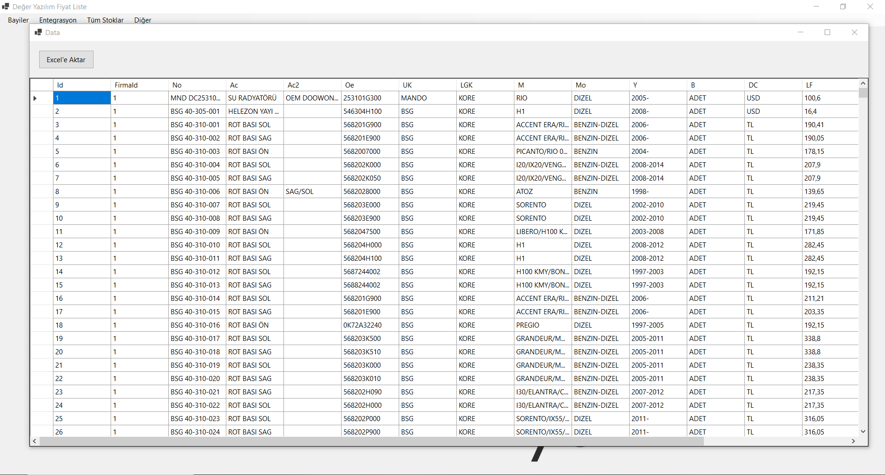Select cell 171,85
Screen dimensions: 885x475
(x=830, y=231)
